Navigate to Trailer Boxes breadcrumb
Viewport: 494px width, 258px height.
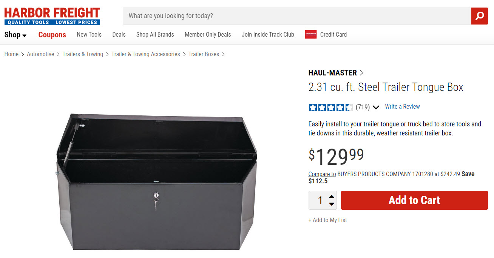pyautogui.click(x=204, y=54)
